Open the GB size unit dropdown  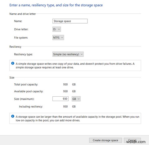click(x=76, y=99)
